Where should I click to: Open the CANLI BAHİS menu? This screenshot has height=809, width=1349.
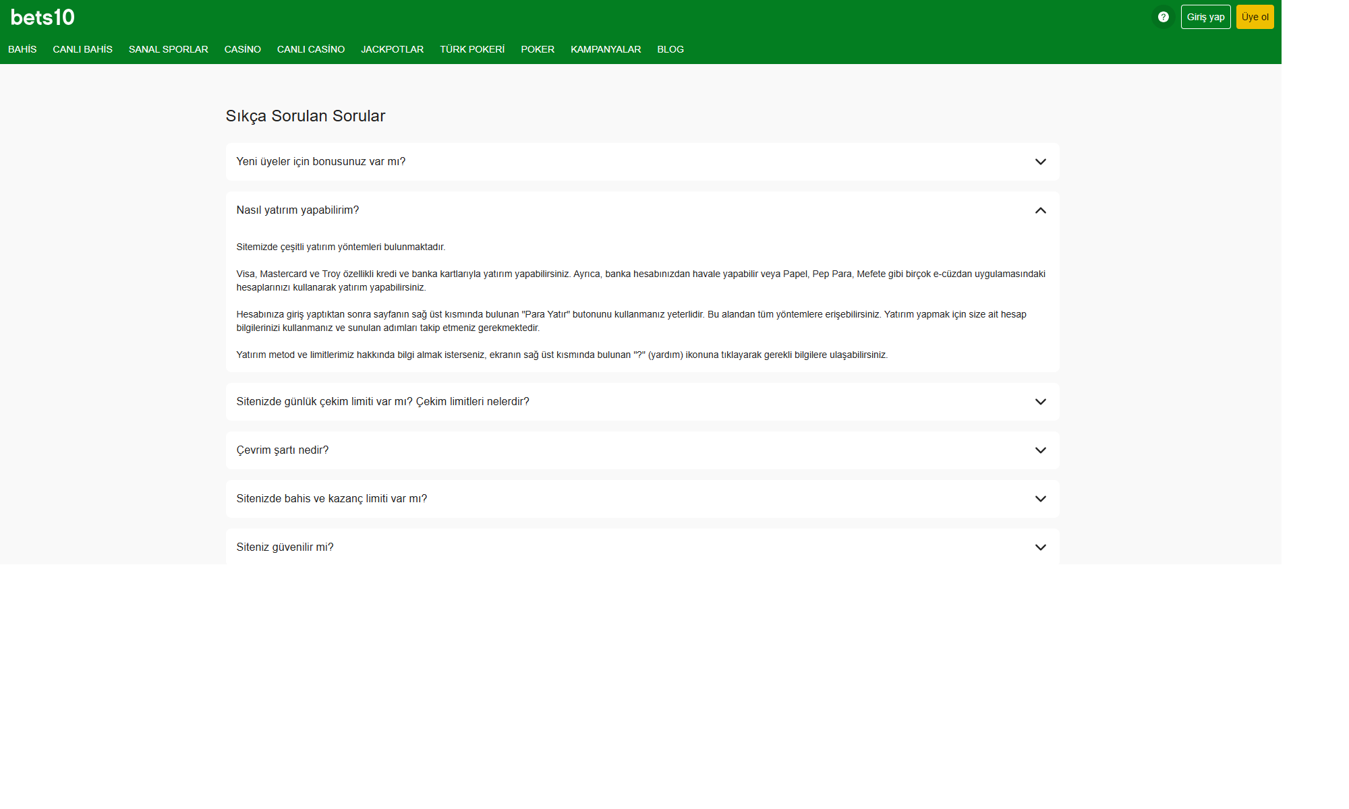tap(82, 49)
